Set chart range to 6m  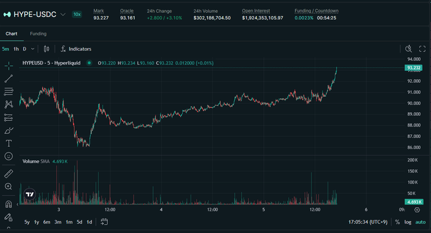coord(47,222)
